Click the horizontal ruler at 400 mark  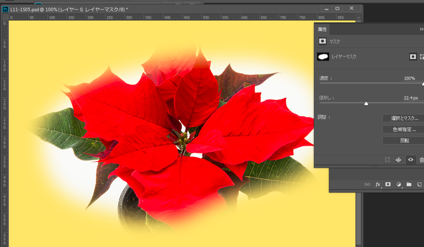167,17
